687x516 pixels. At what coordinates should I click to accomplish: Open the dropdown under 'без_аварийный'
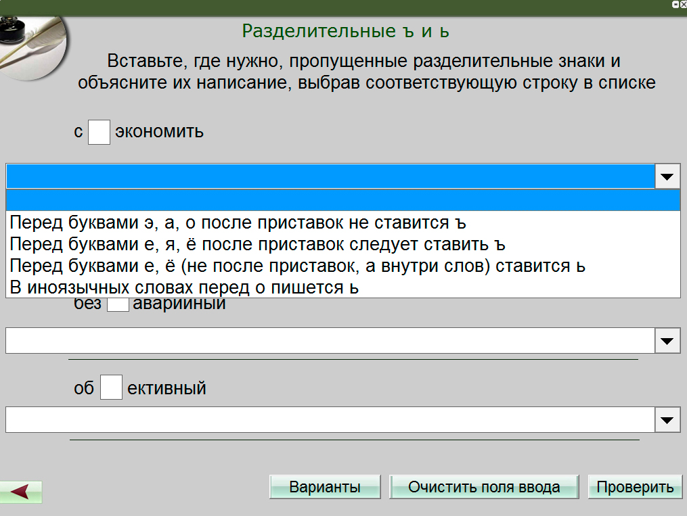pos(667,341)
